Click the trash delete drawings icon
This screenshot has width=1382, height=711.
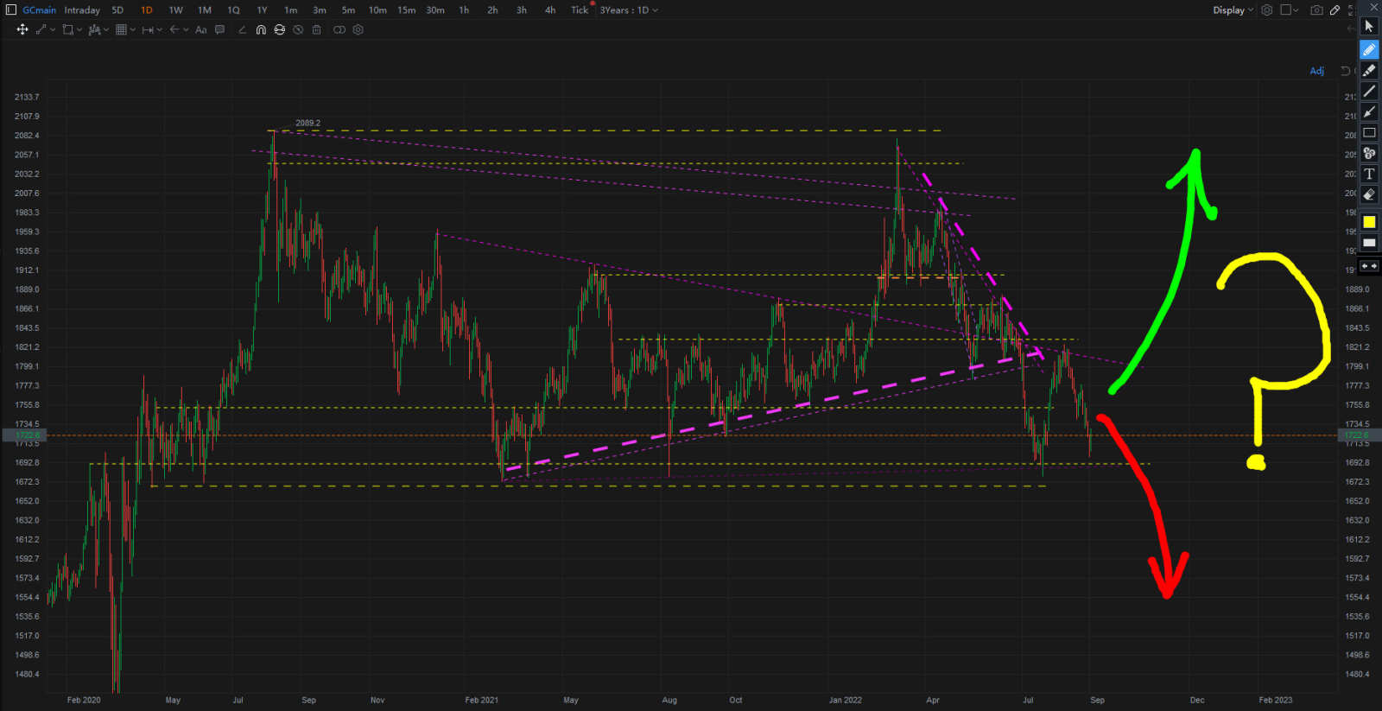pyautogui.click(x=317, y=30)
